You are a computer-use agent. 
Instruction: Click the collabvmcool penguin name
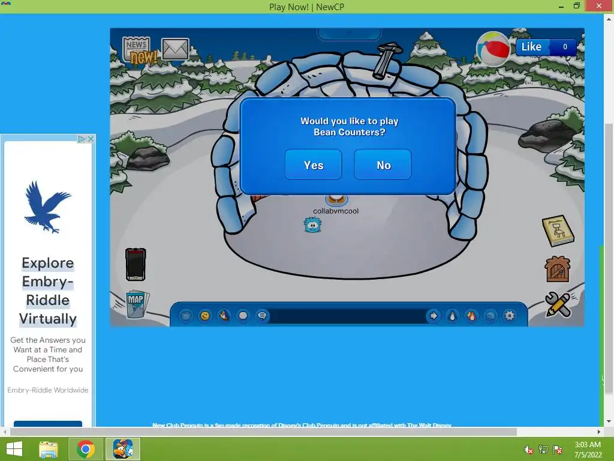tap(336, 211)
